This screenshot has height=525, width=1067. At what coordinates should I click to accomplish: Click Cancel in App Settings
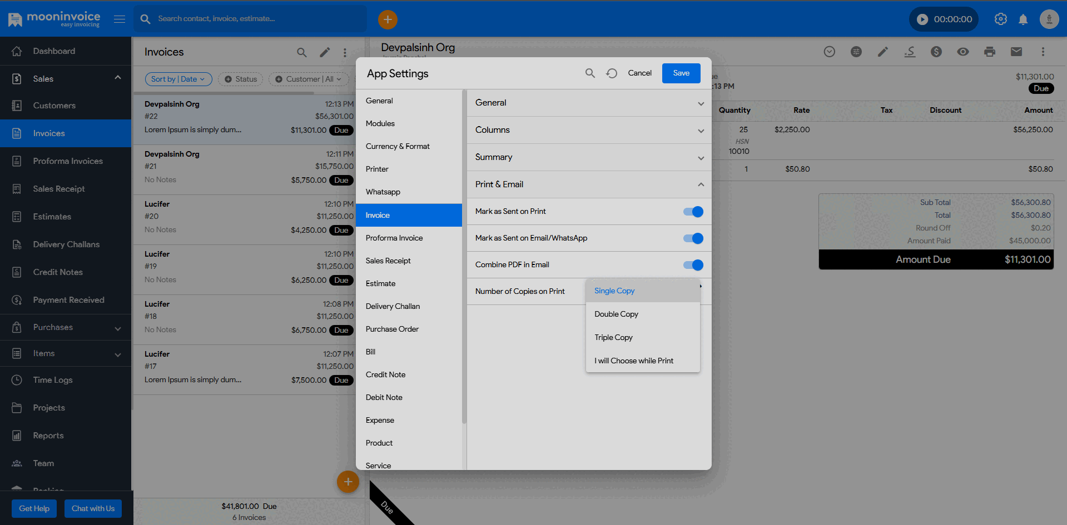(639, 73)
